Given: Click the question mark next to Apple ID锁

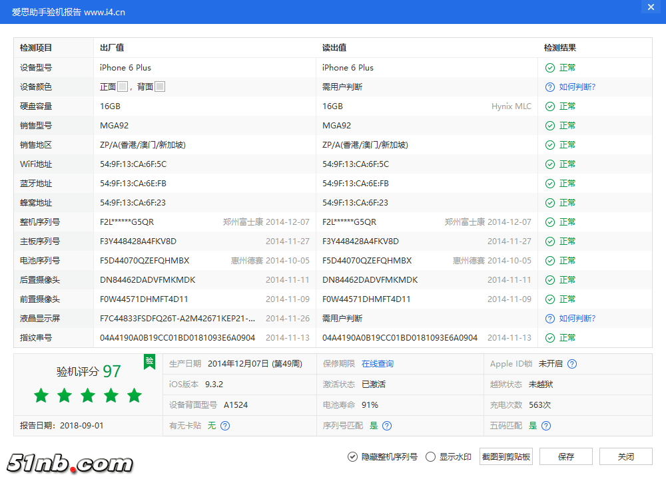Looking at the screenshot, I should coord(571,363).
